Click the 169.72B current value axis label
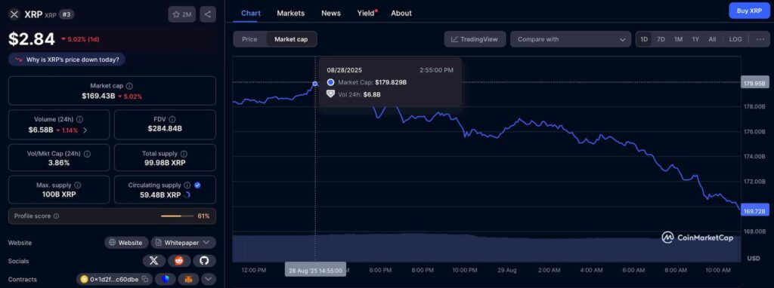The width and height of the screenshot is (774, 288). pyautogui.click(x=755, y=211)
